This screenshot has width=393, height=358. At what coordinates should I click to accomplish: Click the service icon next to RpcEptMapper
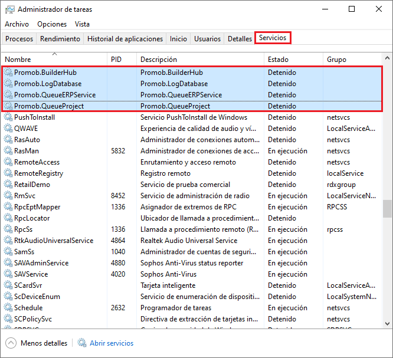coord(8,207)
